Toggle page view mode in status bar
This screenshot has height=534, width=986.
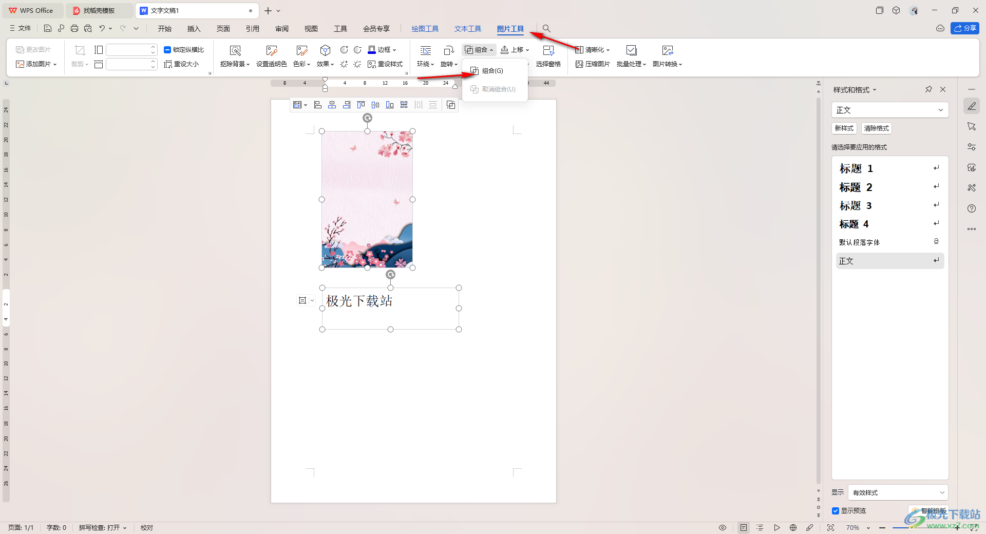744,527
